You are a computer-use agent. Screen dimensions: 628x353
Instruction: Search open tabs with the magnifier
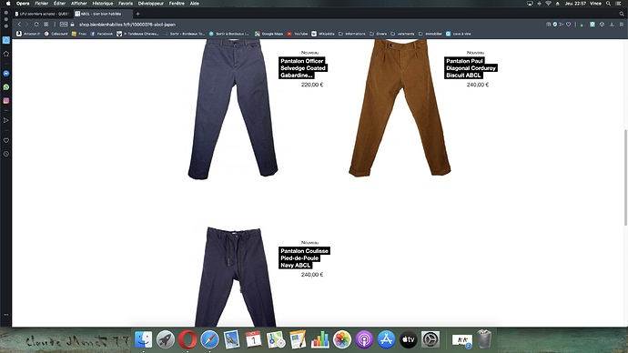point(622,14)
